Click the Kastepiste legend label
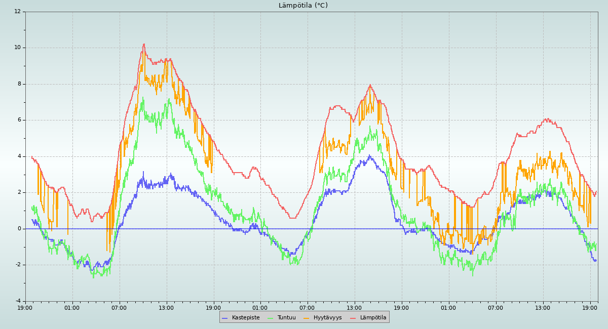Screen dimensions: 608x329 coord(245,318)
